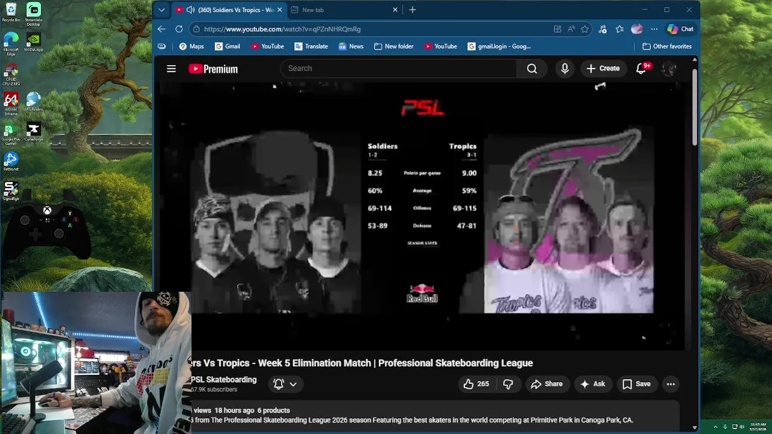Launch SignalRgb desktop shortcut
The image size is (772, 434).
[x=11, y=191]
